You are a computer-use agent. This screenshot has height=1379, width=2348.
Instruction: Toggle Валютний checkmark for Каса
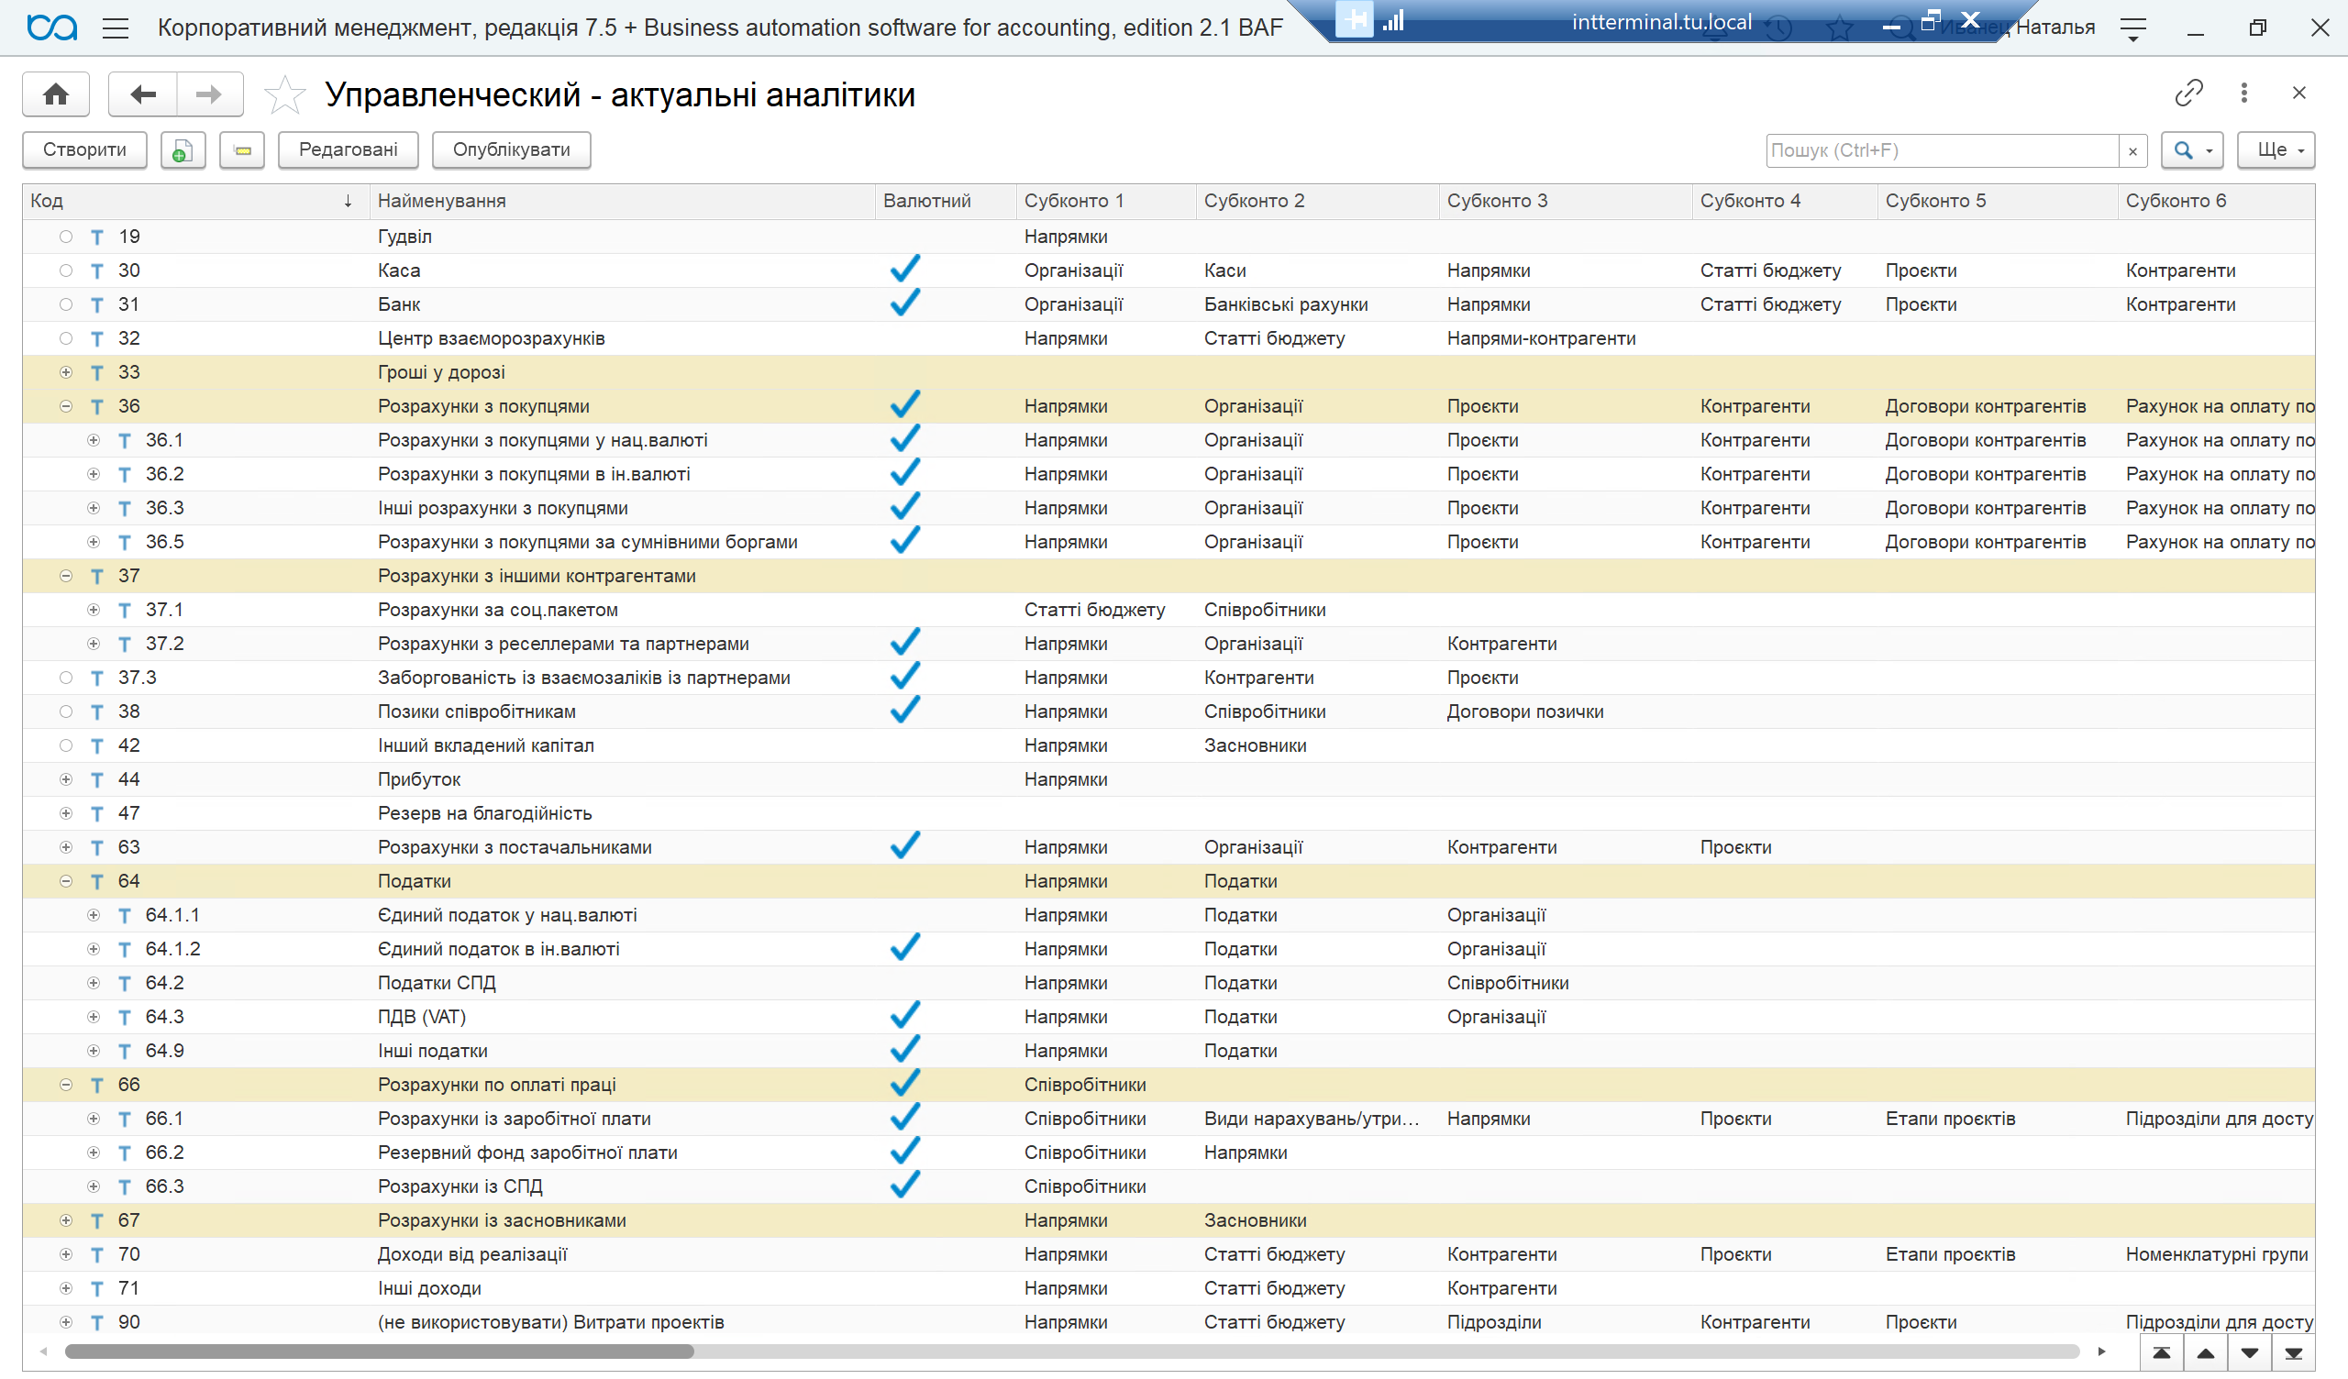[904, 270]
